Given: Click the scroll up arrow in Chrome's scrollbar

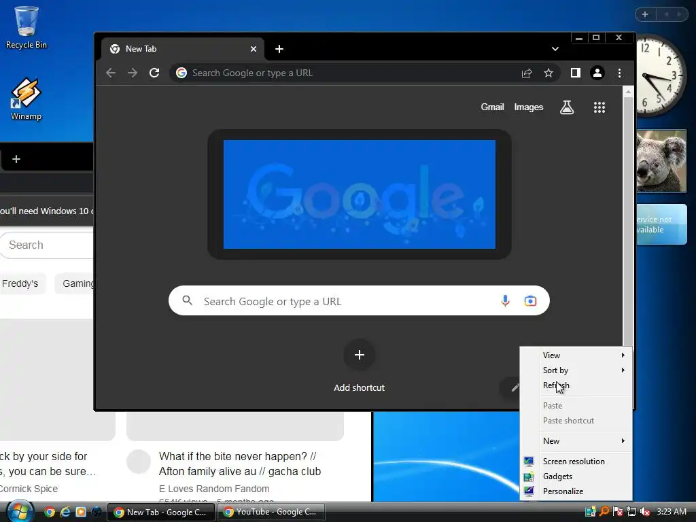Looking at the screenshot, I should pos(627,92).
